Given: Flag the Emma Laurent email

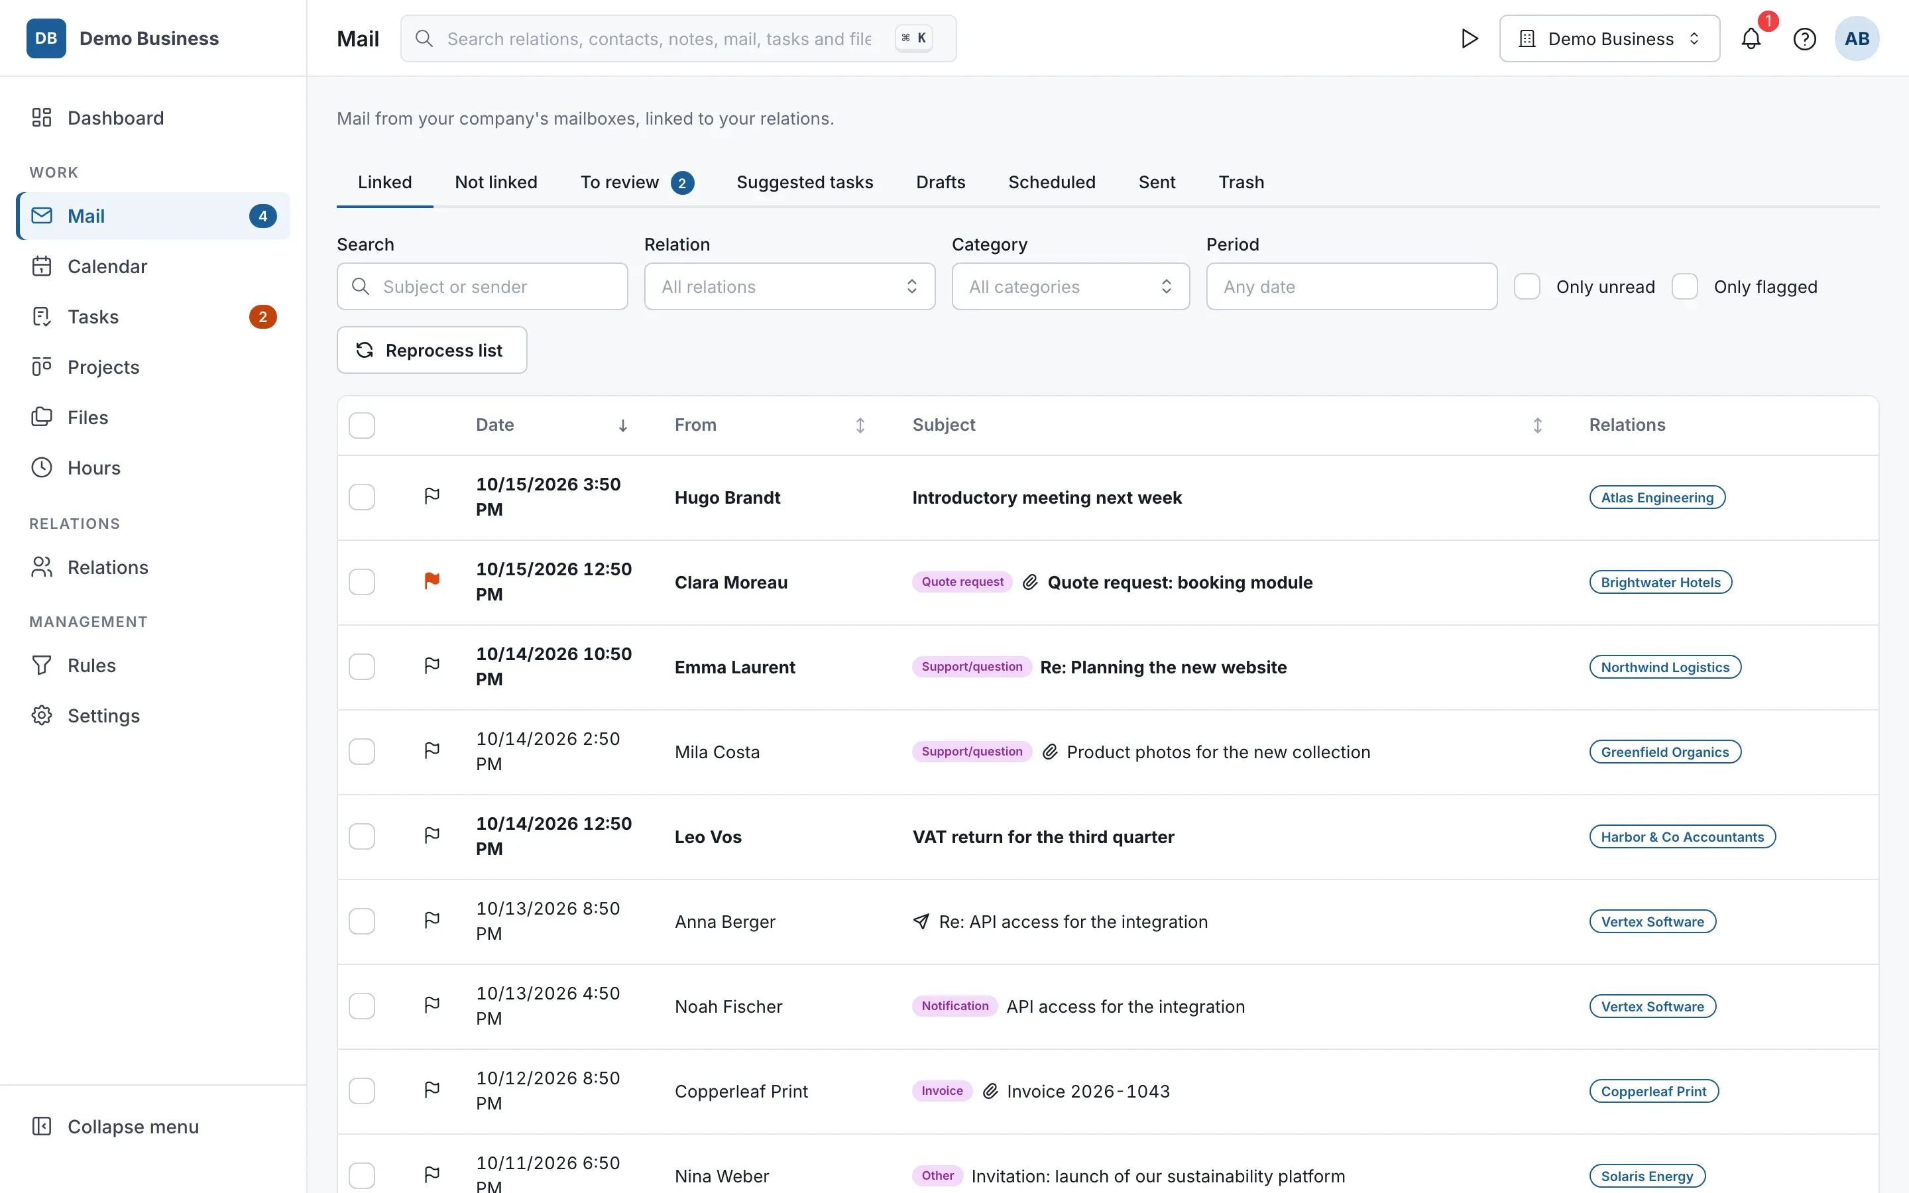Looking at the screenshot, I should click(x=432, y=666).
